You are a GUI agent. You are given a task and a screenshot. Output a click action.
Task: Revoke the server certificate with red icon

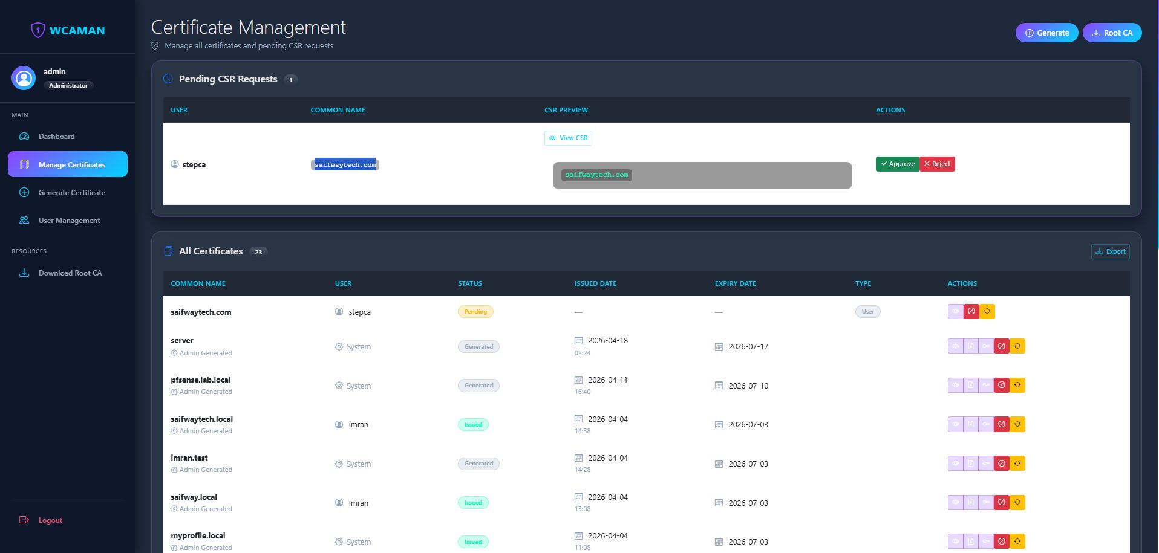pos(1002,346)
